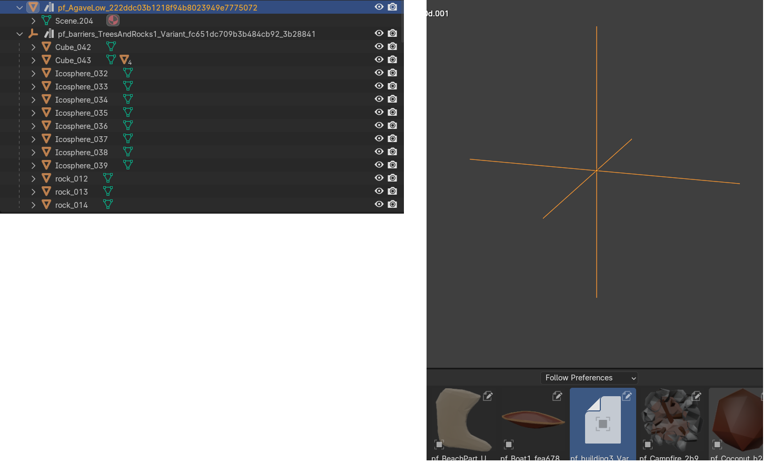The image size is (772, 463).
Task: Click the orange empty axes in viewport
Action: [597, 170]
